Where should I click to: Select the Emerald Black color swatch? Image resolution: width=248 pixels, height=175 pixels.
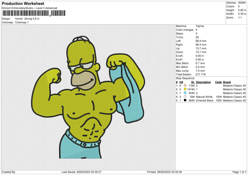[185, 100]
